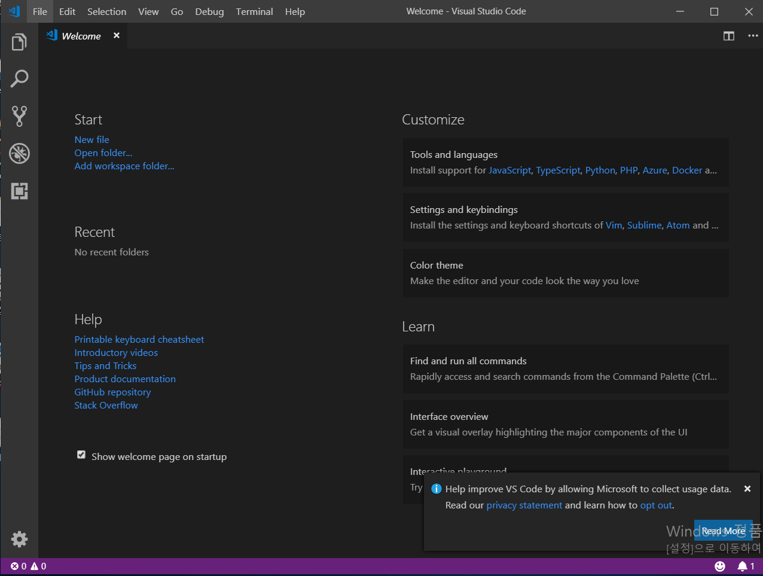
Task: Open the Product documentation link
Action: tap(125, 379)
